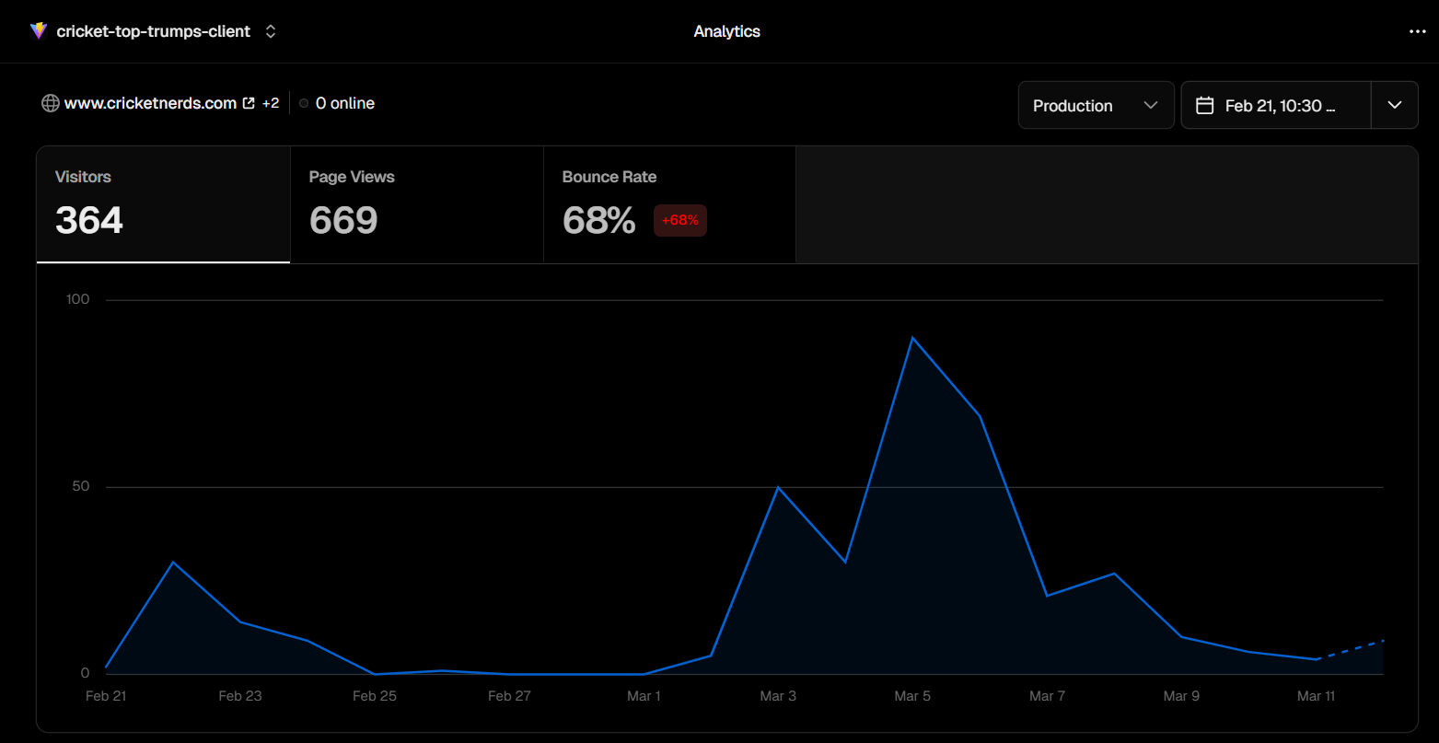Viewport: 1439px width, 743px height.
Task: Click the +68% bounce rate change badge
Action: 680,221
